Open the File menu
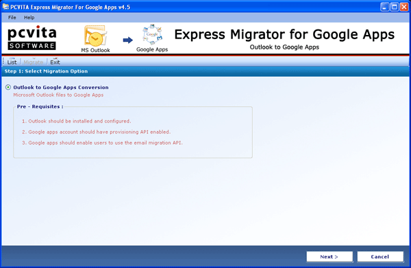The image size is (411, 268). (12, 18)
